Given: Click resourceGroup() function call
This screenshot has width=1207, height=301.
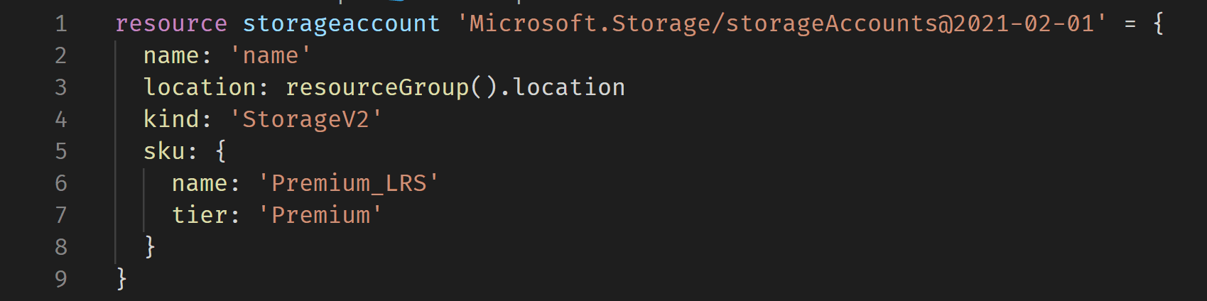Looking at the screenshot, I should [391, 87].
